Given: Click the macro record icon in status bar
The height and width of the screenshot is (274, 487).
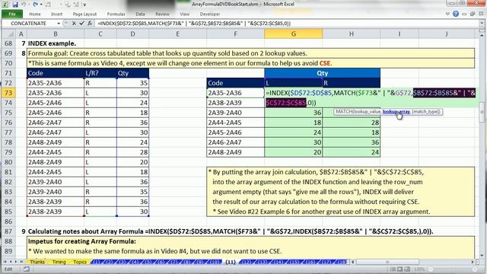Looking at the screenshot, I should click(27, 269).
